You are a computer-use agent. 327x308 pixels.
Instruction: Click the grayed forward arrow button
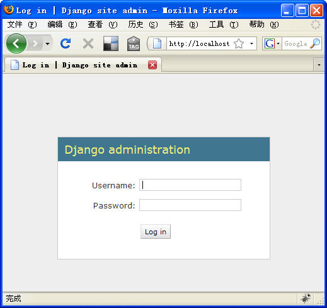click(35, 43)
